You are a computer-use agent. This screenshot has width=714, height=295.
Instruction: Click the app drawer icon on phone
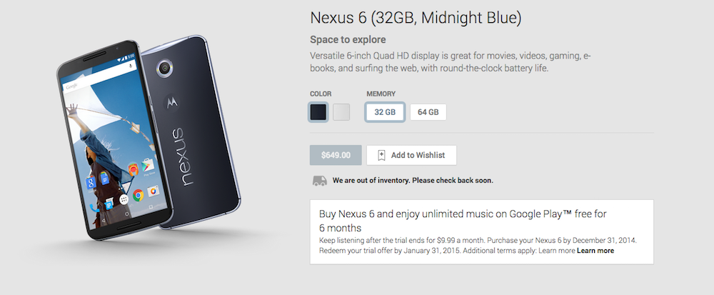click(x=124, y=199)
